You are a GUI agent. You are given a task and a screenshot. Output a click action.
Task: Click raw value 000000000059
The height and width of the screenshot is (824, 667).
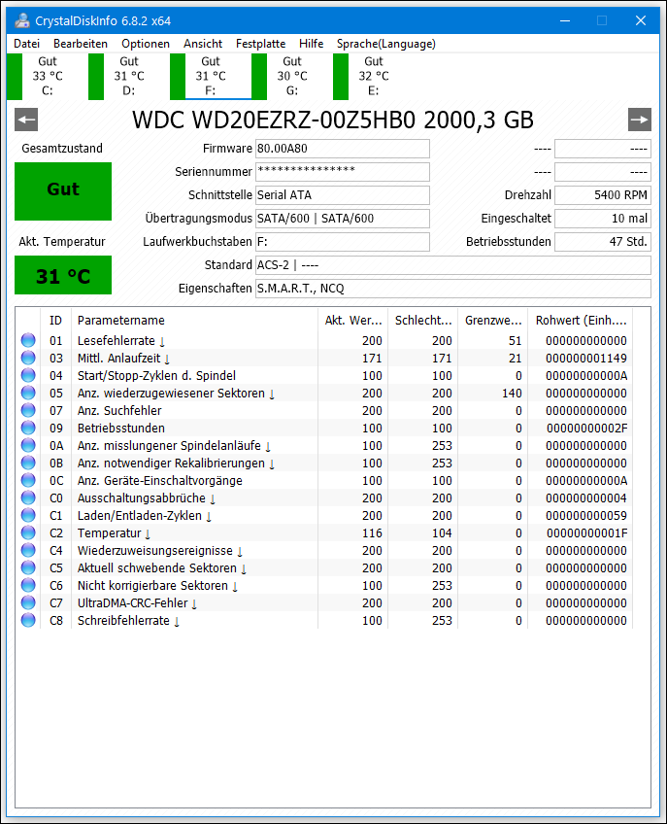coord(586,516)
